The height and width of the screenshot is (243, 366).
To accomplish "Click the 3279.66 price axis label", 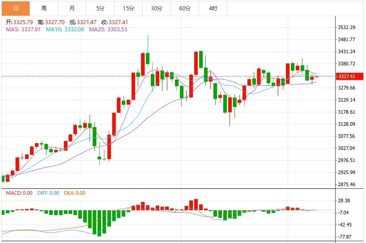I will pyautogui.click(x=347, y=88).
